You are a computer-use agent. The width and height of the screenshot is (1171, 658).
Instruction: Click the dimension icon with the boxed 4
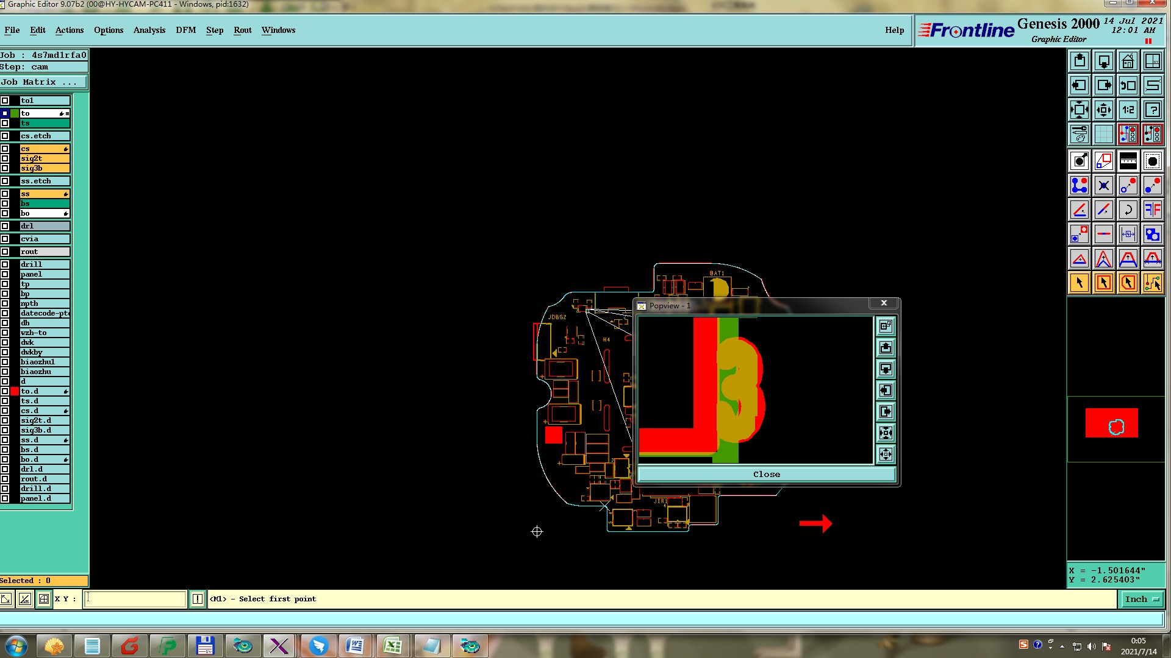(1128, 234)
